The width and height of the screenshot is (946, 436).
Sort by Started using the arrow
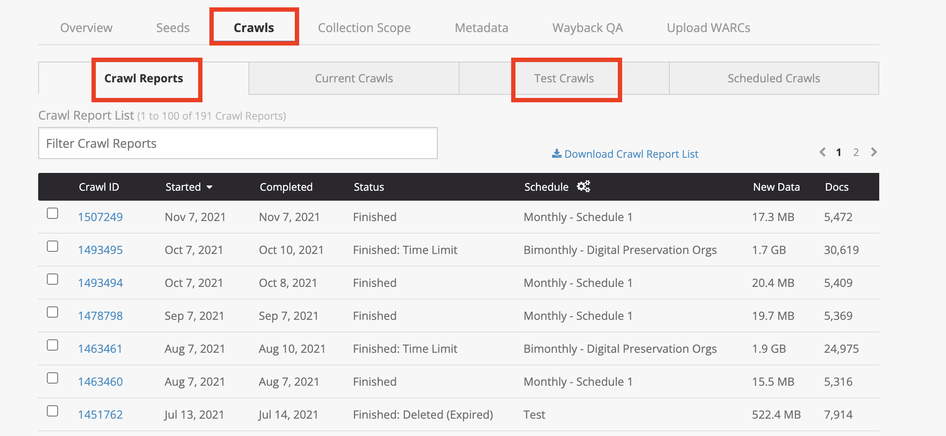[210, 187]
